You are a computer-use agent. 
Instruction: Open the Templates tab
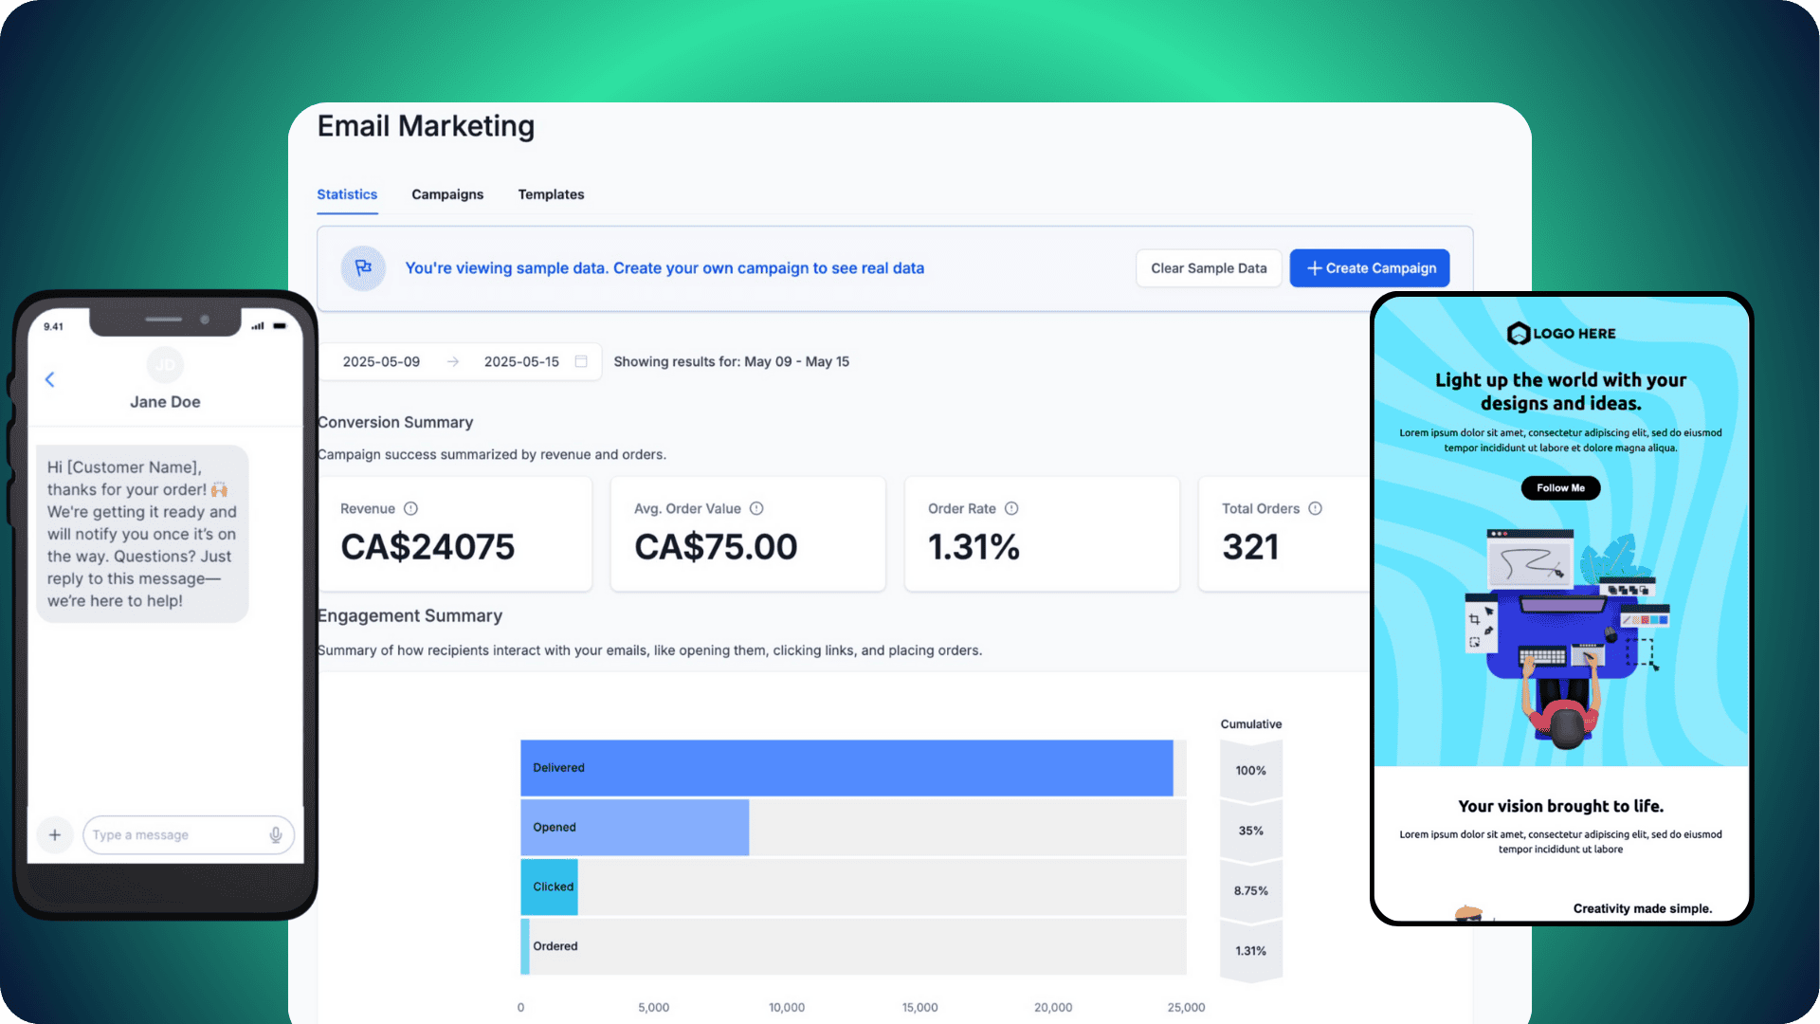(551, 194)
